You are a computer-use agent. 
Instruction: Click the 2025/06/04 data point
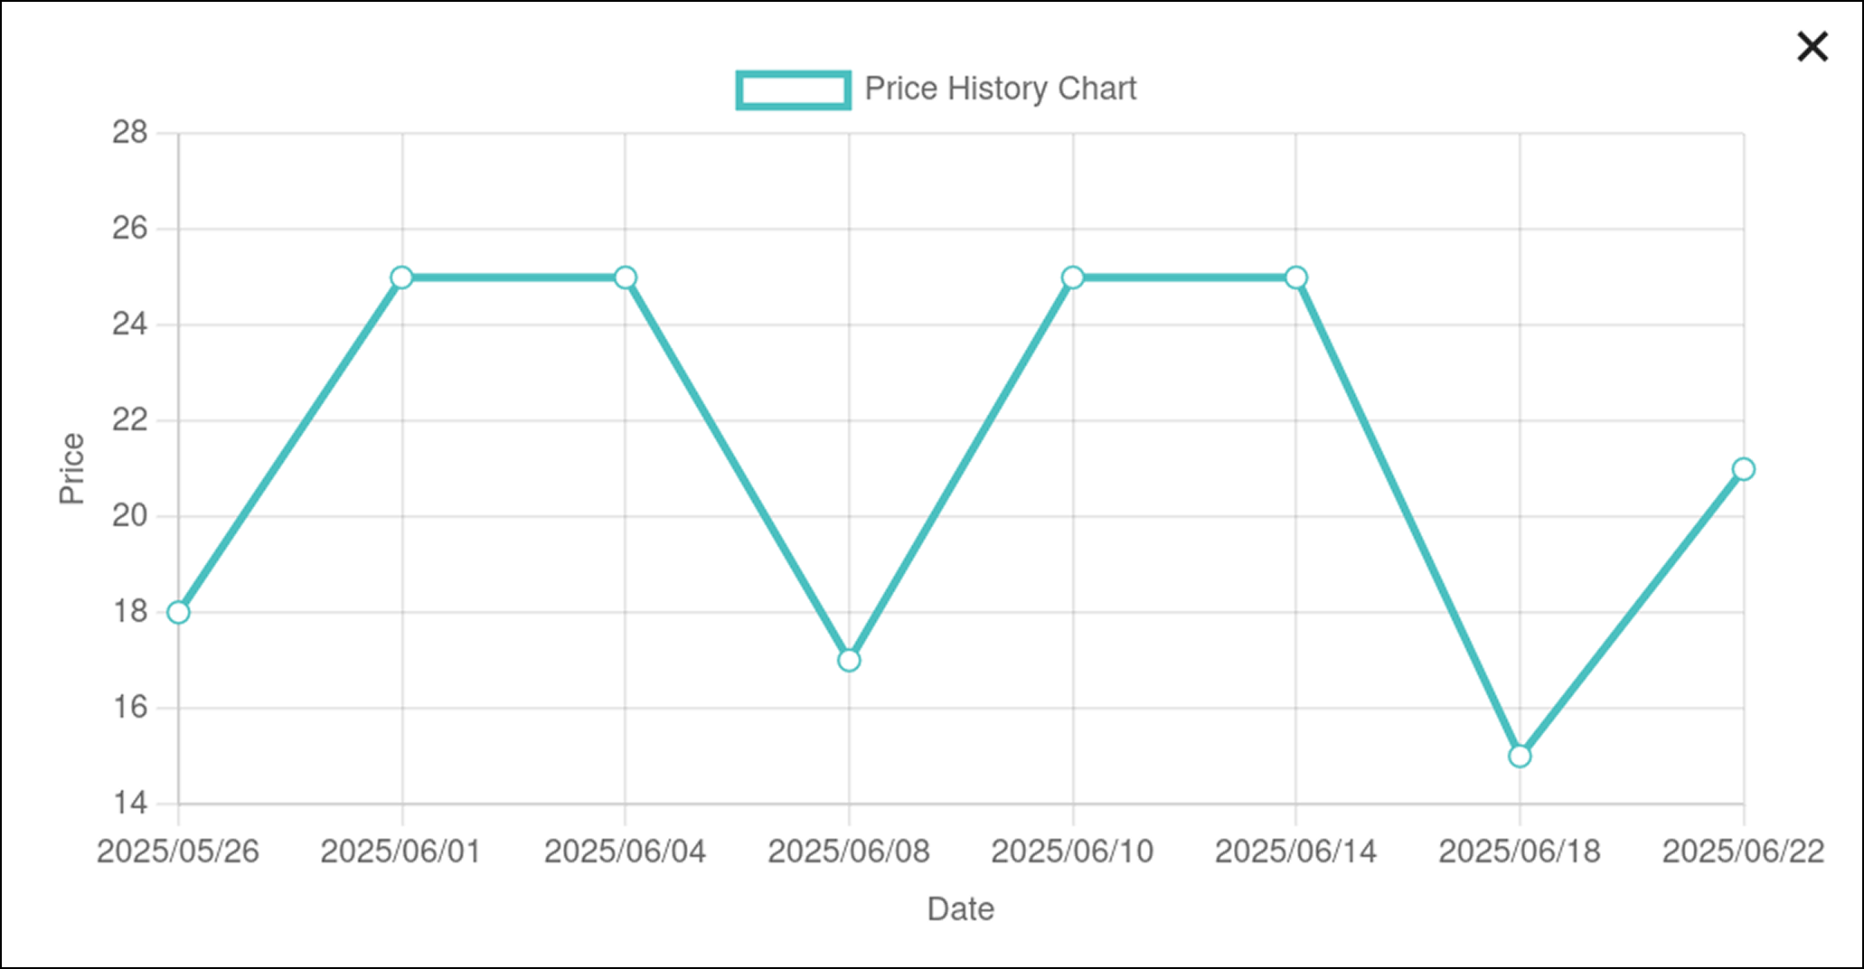[x=626, y=278]
